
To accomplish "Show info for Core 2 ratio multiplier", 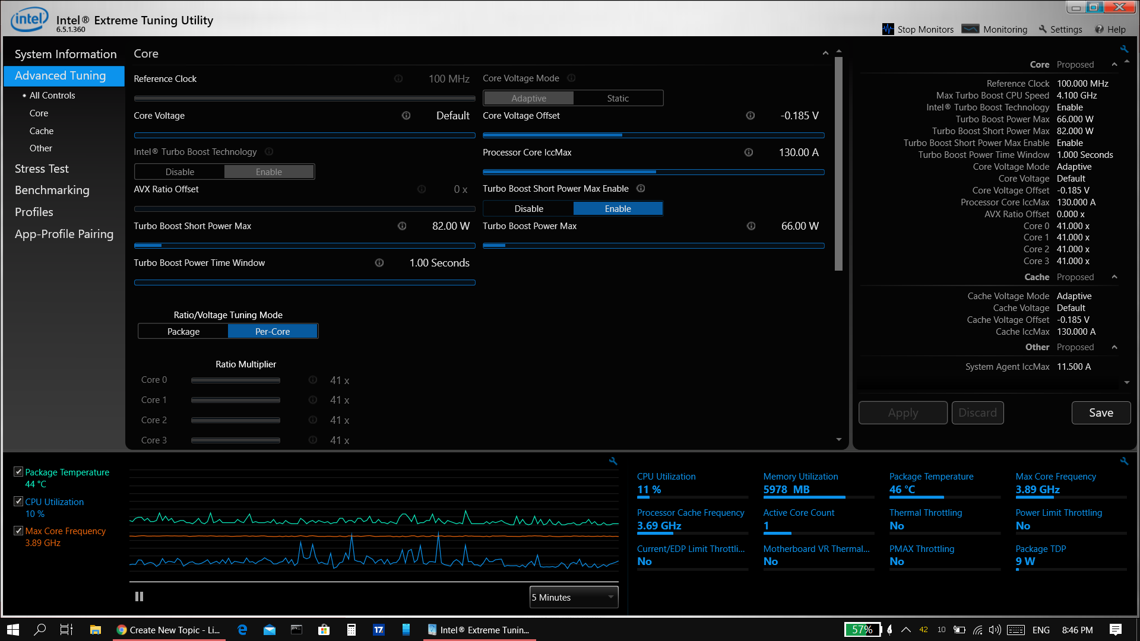I will tap(313, 420).
